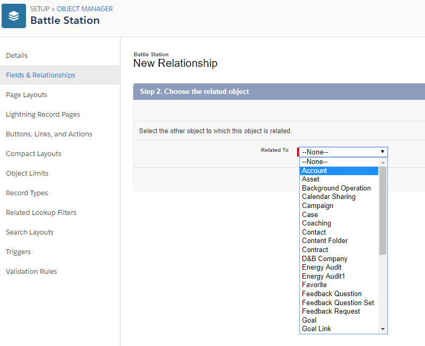Viewport: 425px width, 346px height.
Task: Collapse the Related To dropdown box
Action: pos(343,152)
